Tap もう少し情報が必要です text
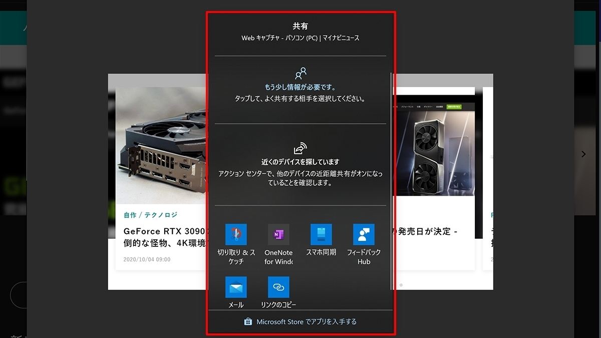 [300, 87]
